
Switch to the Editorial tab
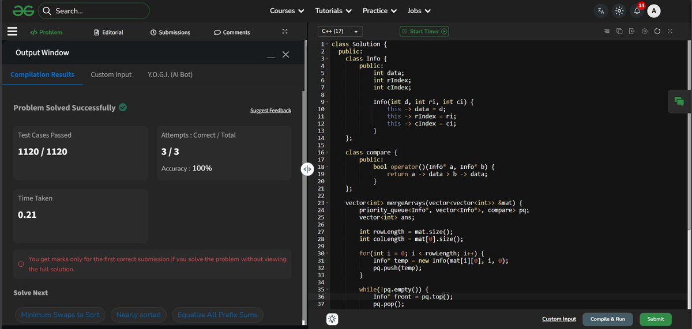click(x=108, y=32)
